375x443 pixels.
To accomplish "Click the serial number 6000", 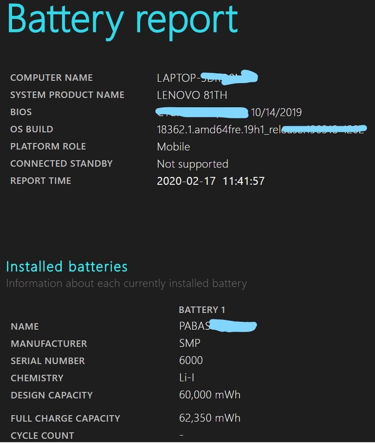I will (x=191, y=361).
